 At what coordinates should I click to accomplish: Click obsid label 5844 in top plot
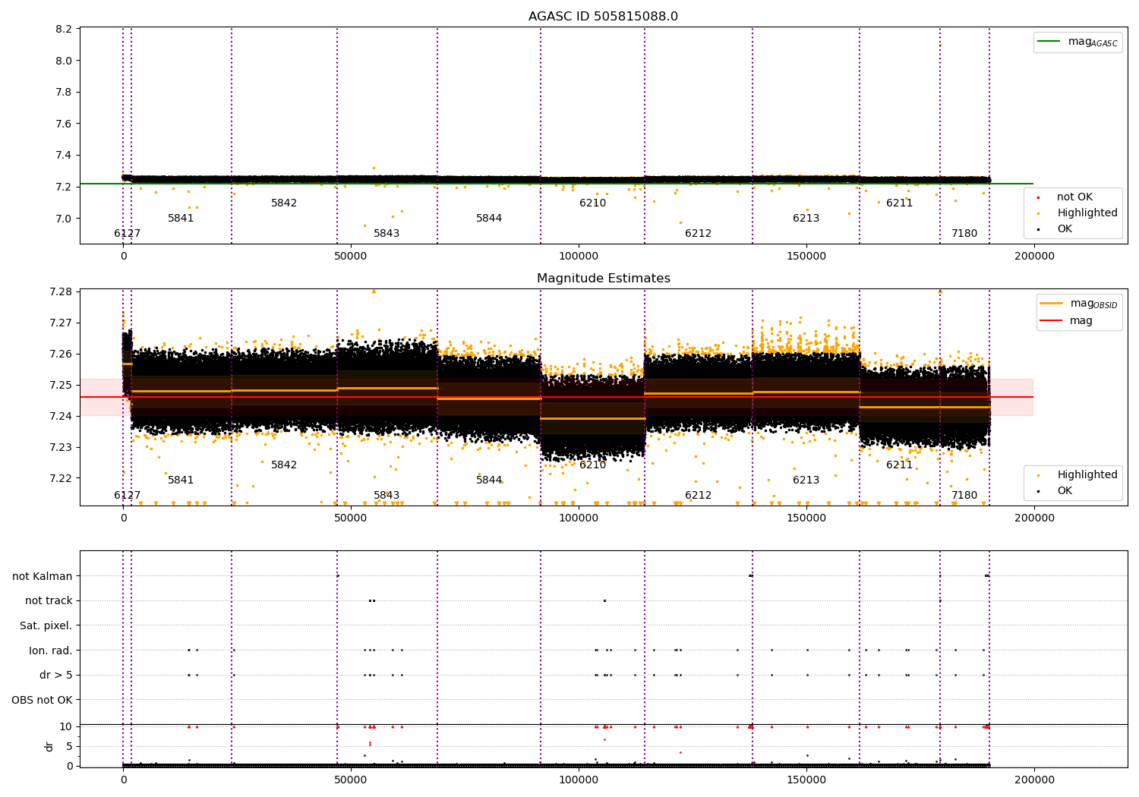coord(489,219)
